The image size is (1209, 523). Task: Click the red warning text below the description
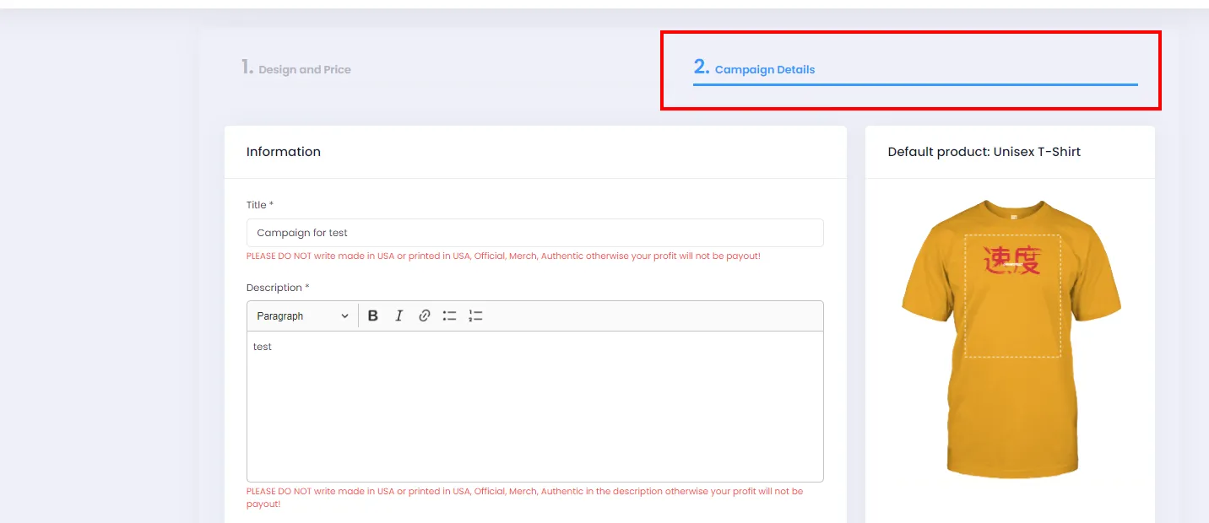coord(524,497)
